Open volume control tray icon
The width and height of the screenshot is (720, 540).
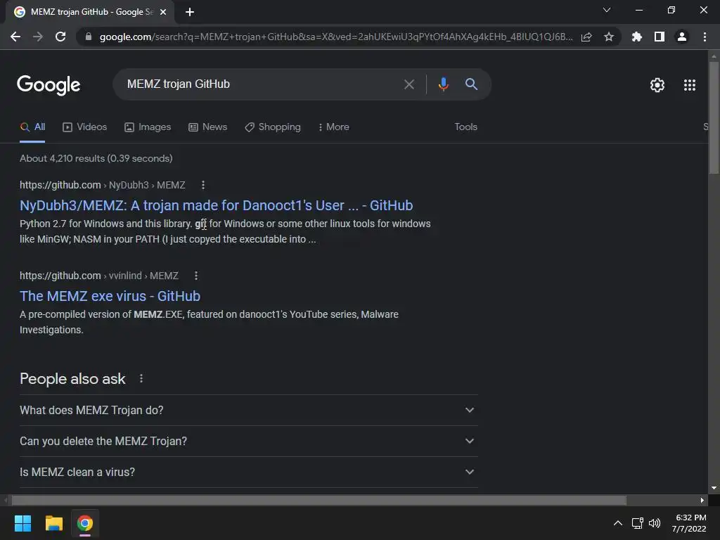pyautogui.click(x=655, y=523)
